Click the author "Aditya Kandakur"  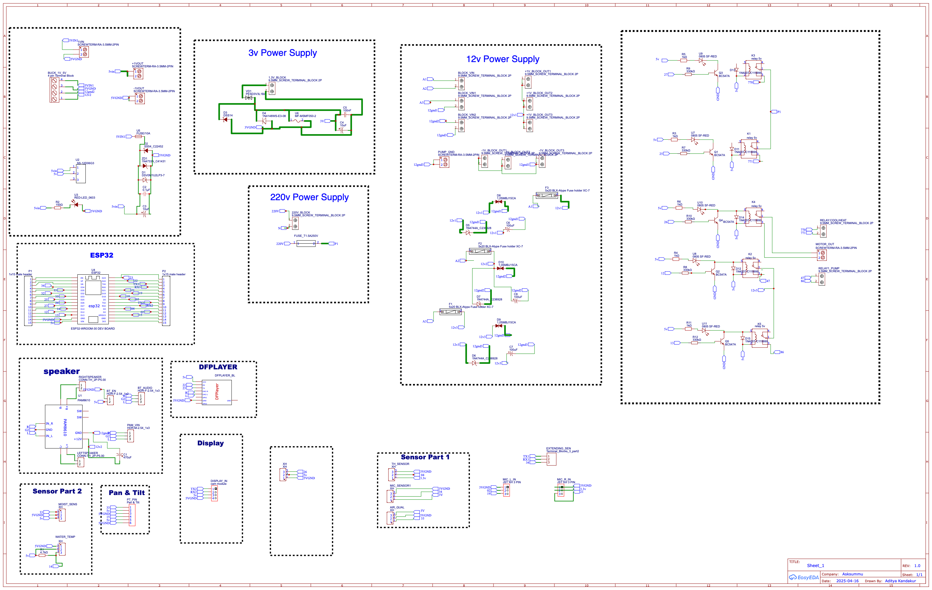coord(900,581)
